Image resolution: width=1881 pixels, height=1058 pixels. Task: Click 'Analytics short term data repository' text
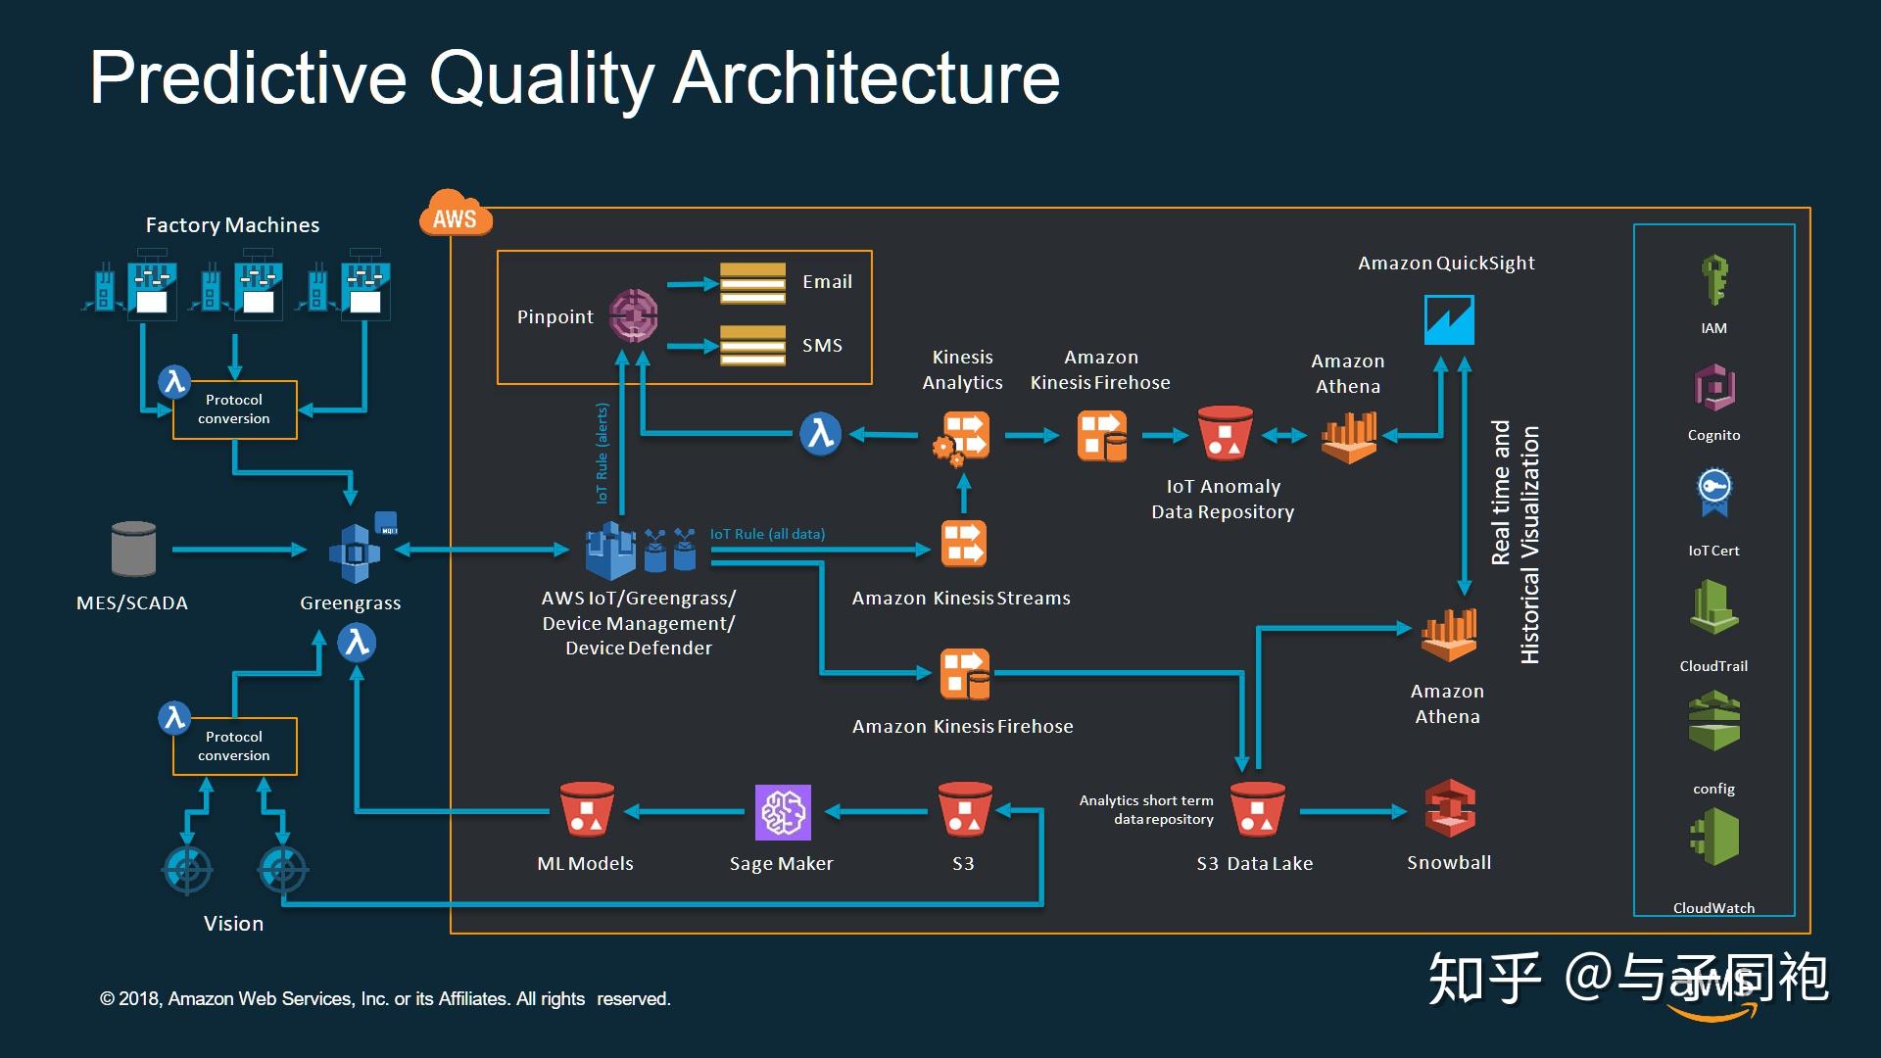1146,810
